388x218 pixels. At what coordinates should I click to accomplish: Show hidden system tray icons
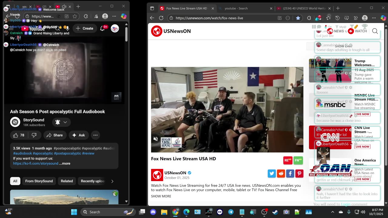point(333,212)
